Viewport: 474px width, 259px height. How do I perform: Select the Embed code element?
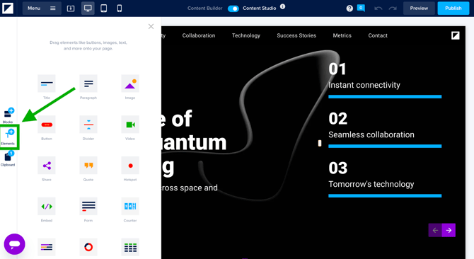pos(47,207)
